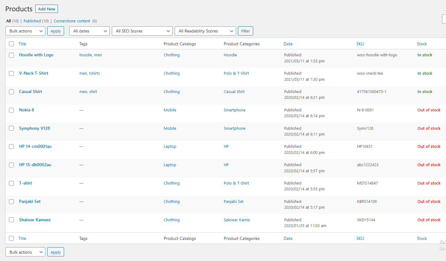Open the Laptop catalog for HP 14-cm0001au
The height and width of the screenshot is (261, 446).
(x=170, y=147)
